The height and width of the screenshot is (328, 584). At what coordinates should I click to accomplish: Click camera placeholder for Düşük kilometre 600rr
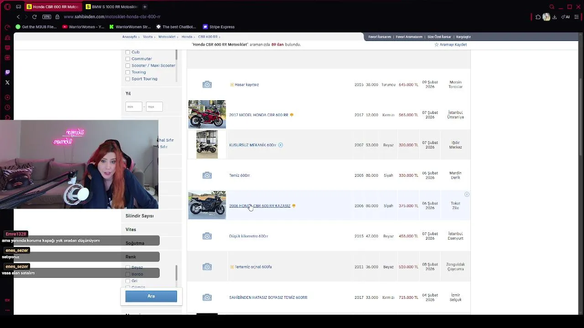pos(207,236)
